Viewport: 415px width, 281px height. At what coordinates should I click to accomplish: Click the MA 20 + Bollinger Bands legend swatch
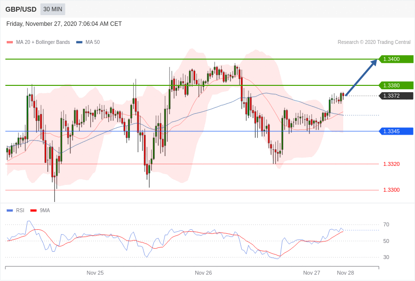(x=10, y=42)
